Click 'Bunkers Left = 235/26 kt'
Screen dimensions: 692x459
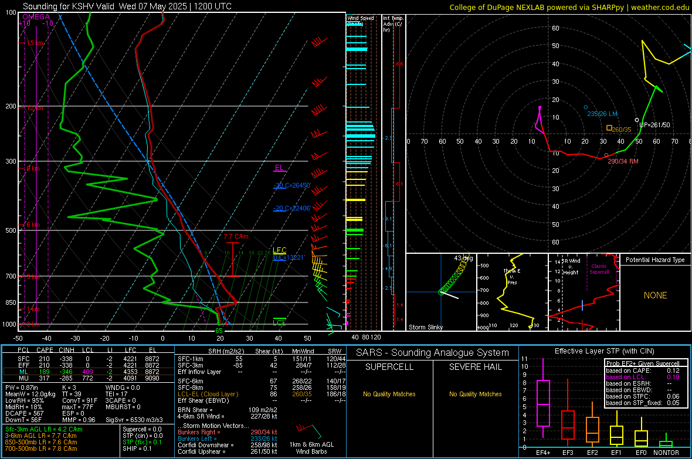point(228,438)
